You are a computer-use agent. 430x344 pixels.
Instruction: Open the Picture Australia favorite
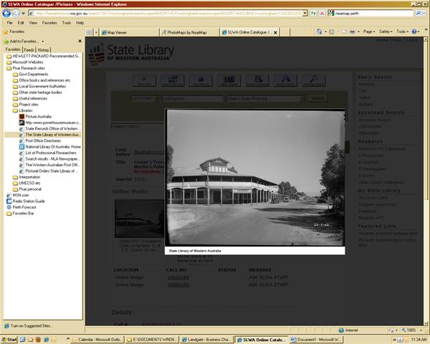click(35, 116)
